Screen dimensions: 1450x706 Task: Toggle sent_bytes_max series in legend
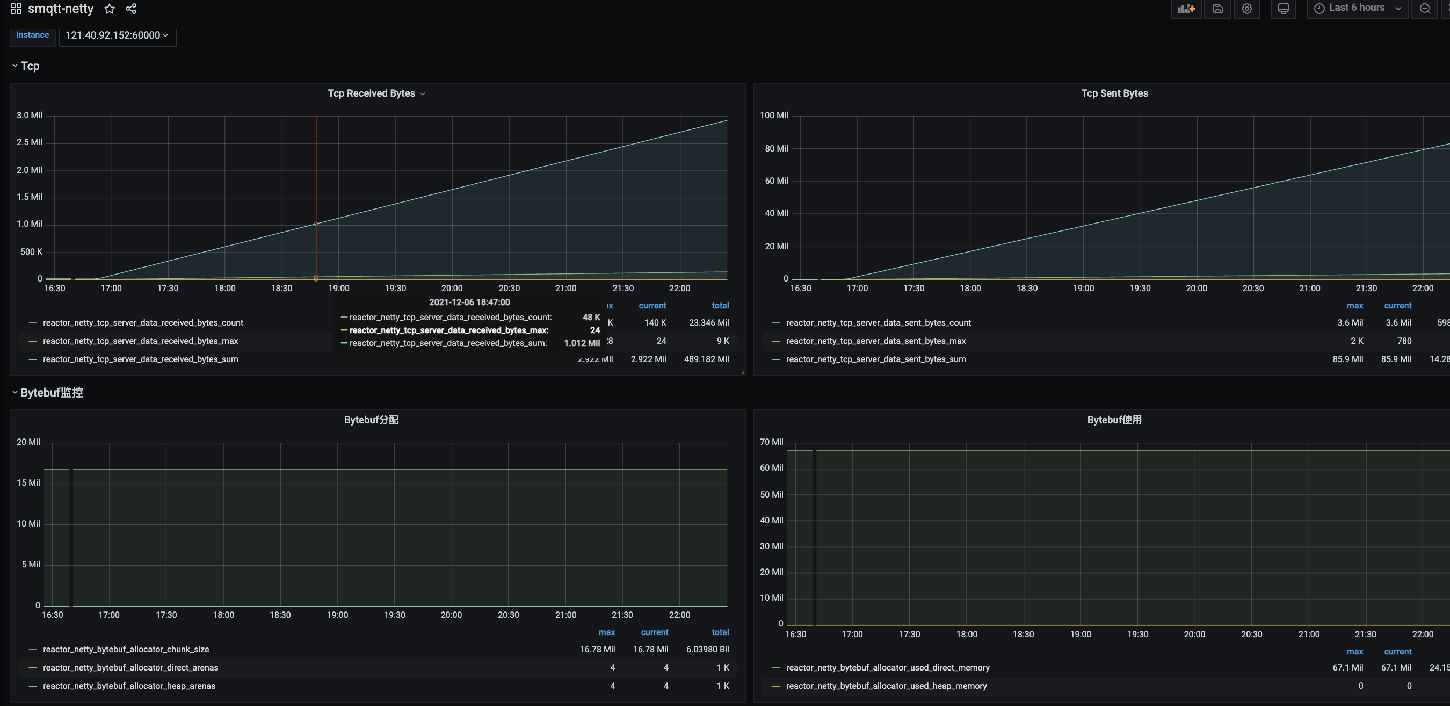point(875,341)
